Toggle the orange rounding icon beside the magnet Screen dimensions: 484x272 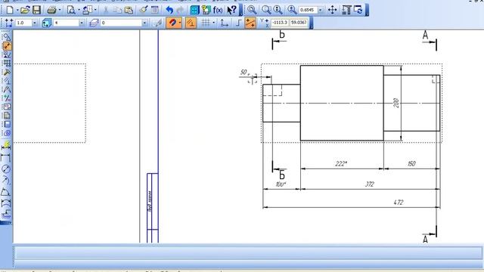coord(191,23)
